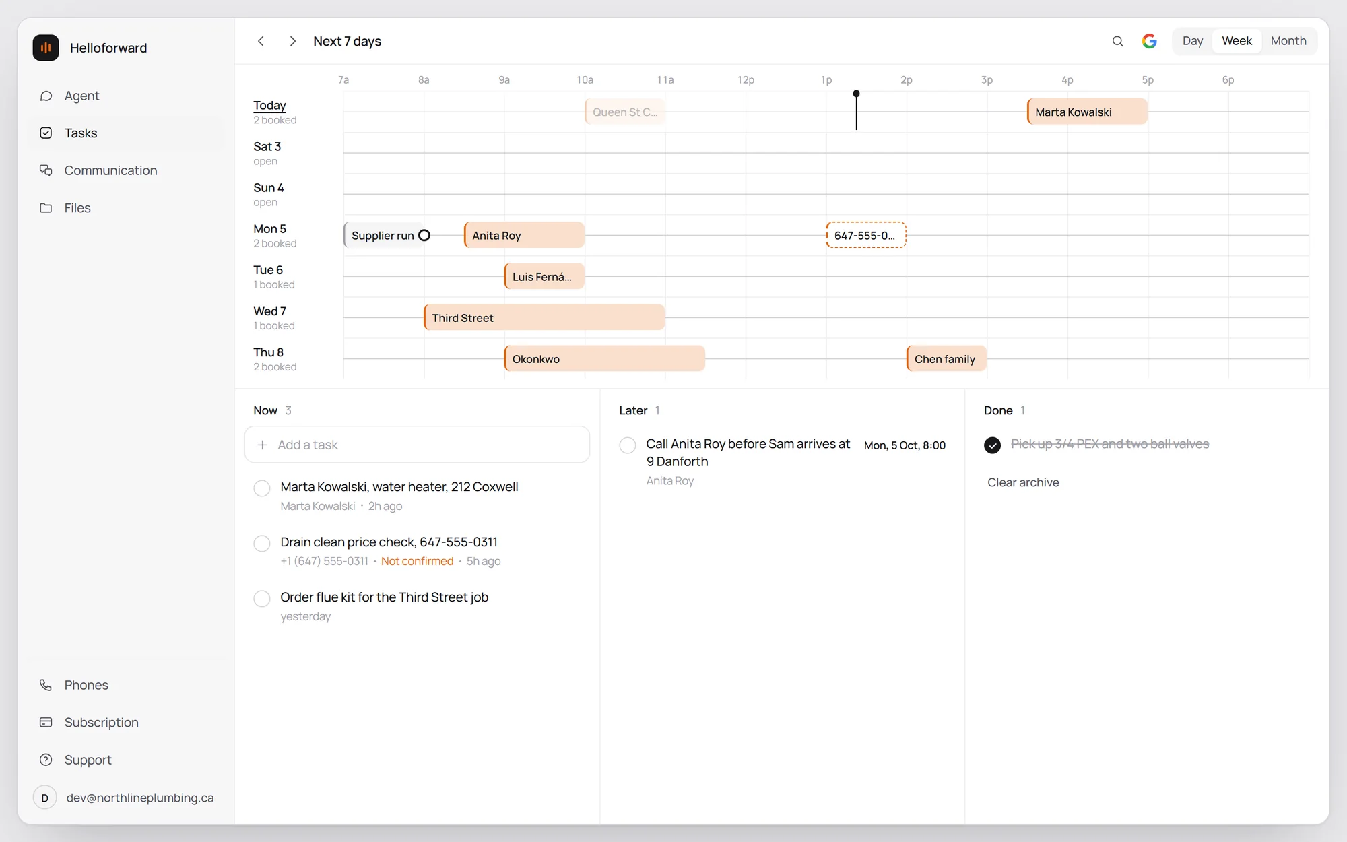Open the Okonkwo booking
The width and height of the screenshot is (1347, 842).
(604, 358)
